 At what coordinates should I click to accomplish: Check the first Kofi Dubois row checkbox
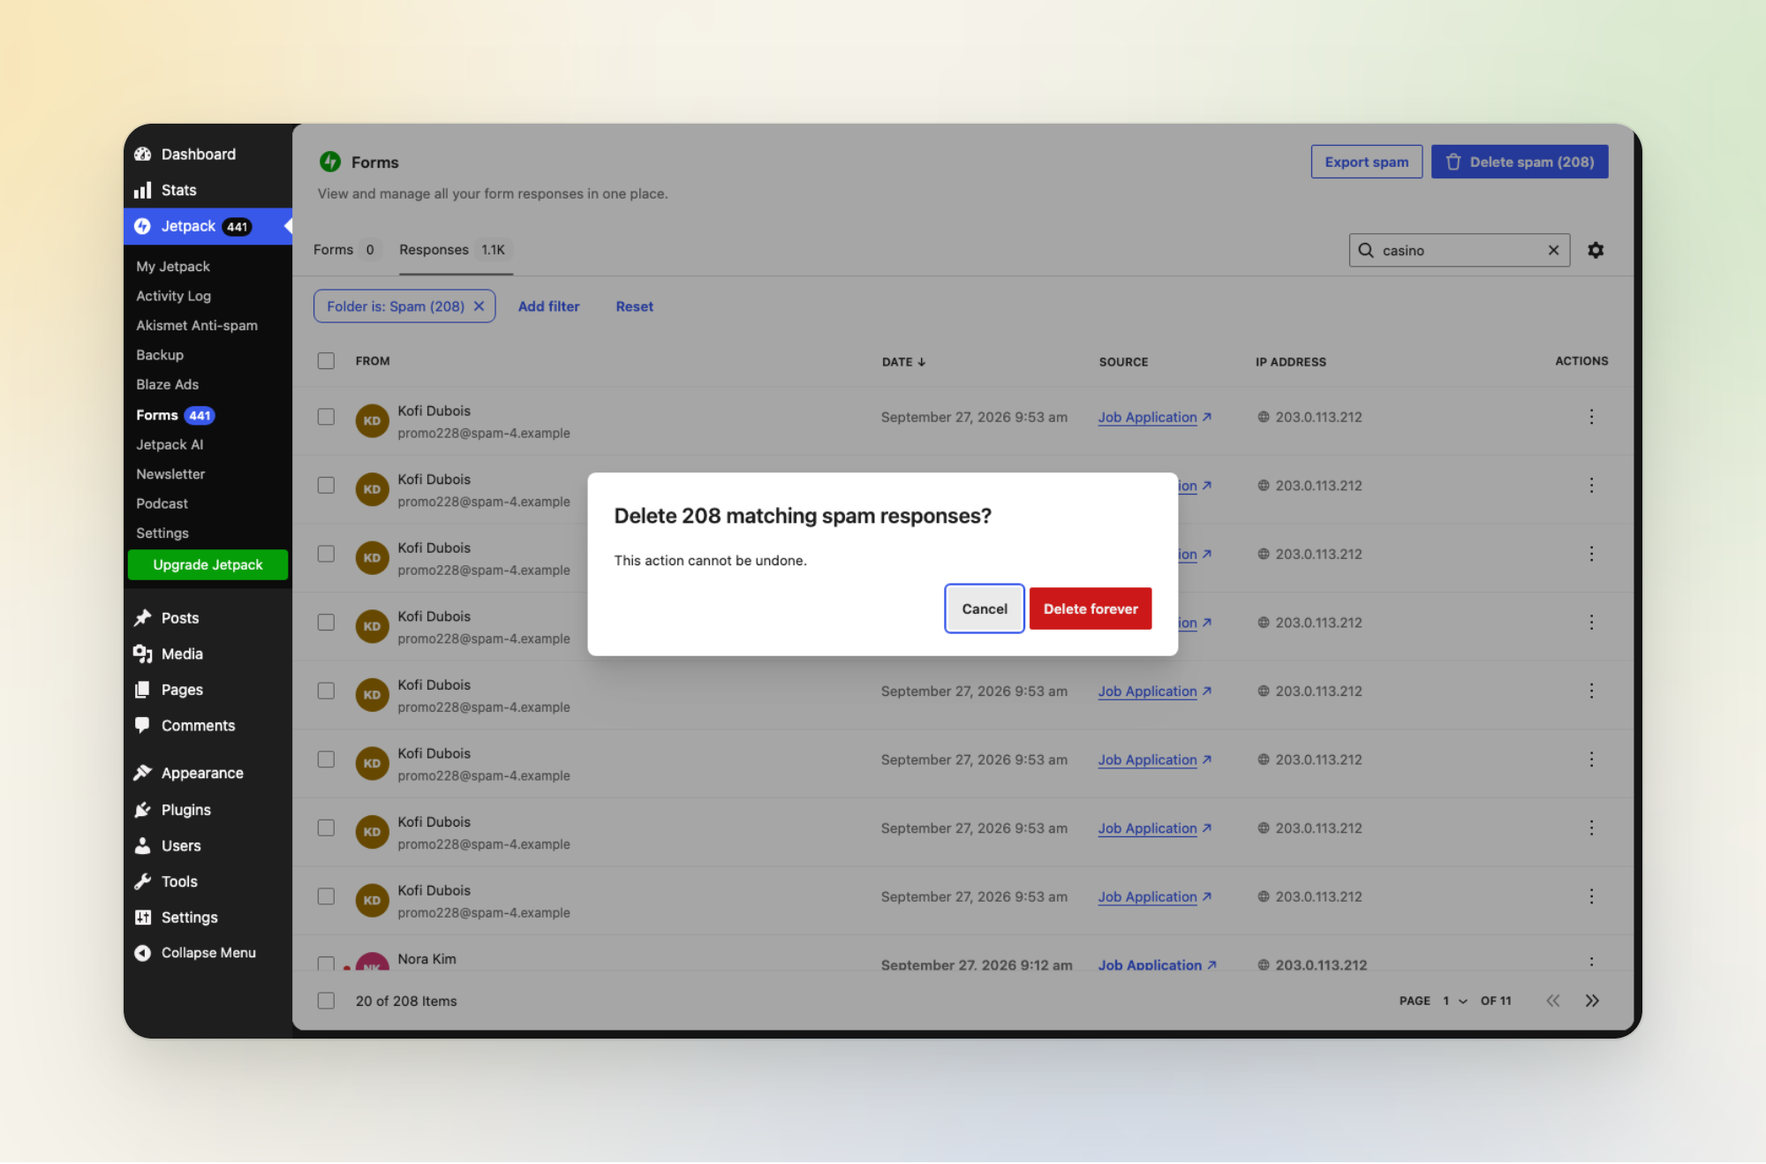[326, 417]
